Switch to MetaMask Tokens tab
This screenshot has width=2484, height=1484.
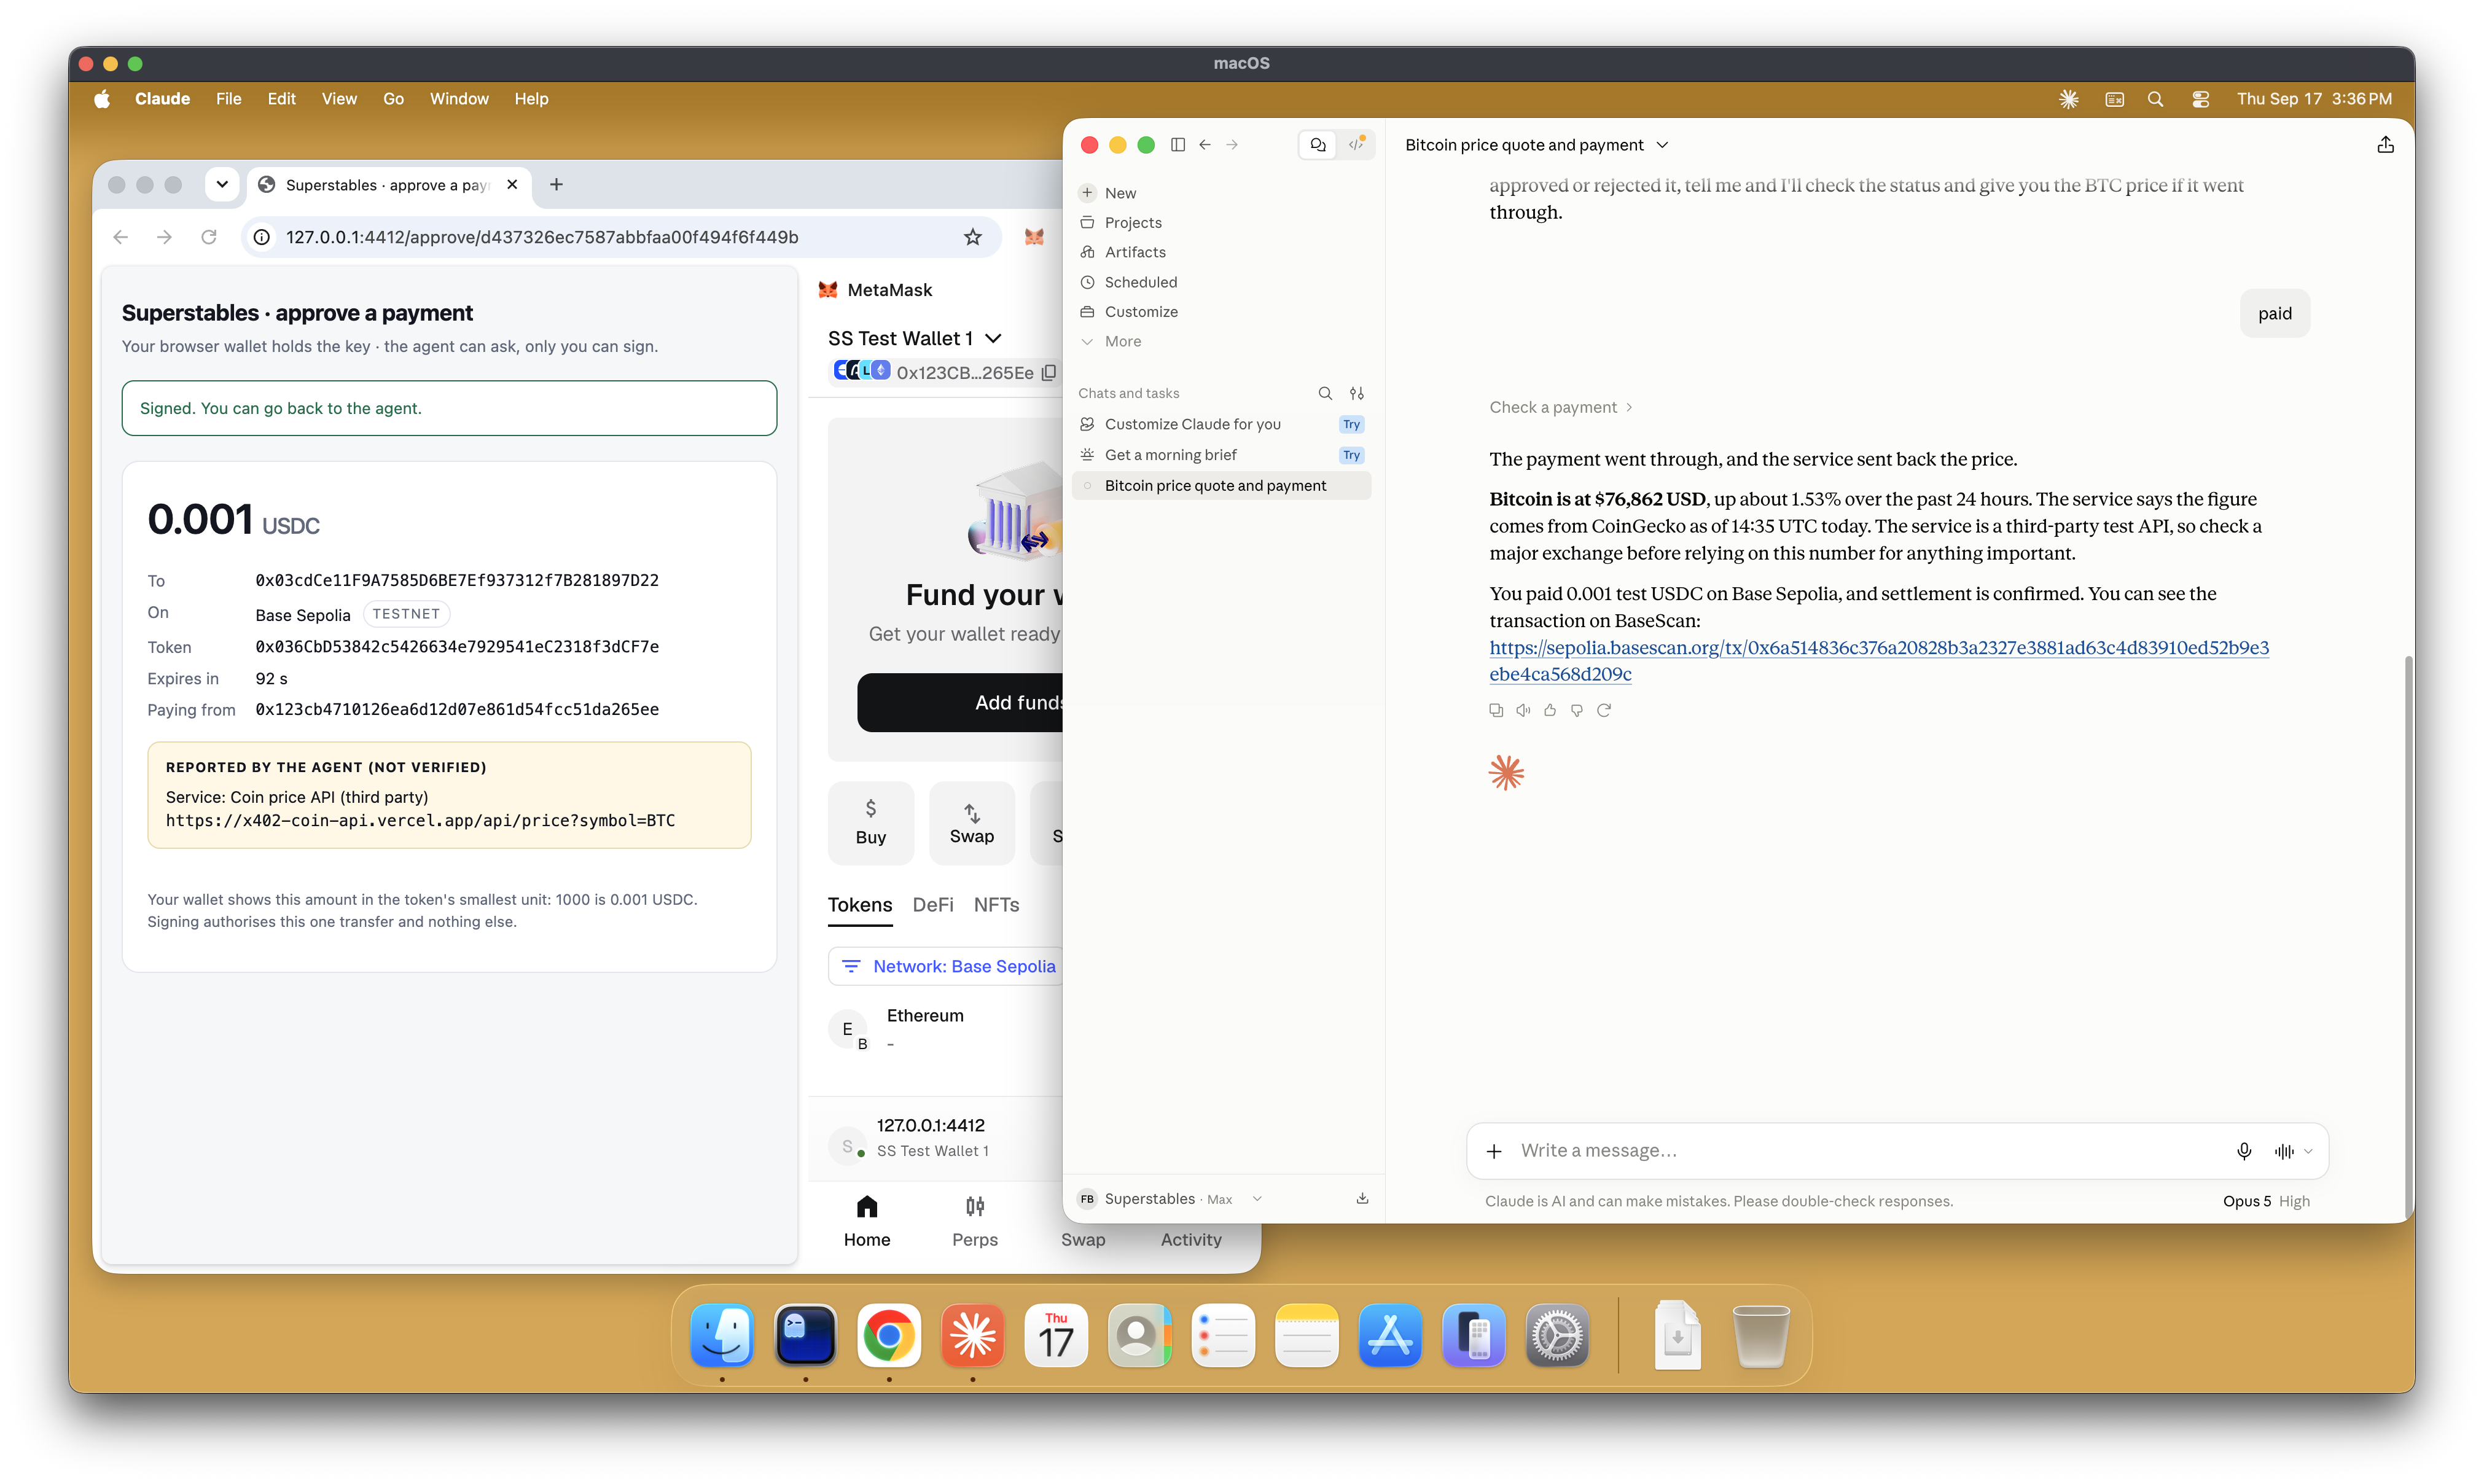coord(859,905)
